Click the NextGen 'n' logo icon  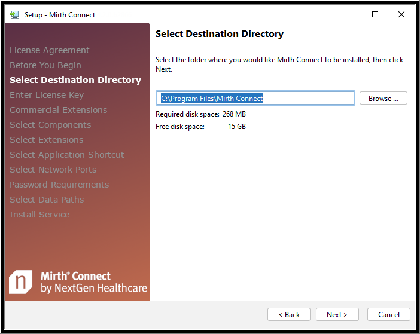coord(20,282)
